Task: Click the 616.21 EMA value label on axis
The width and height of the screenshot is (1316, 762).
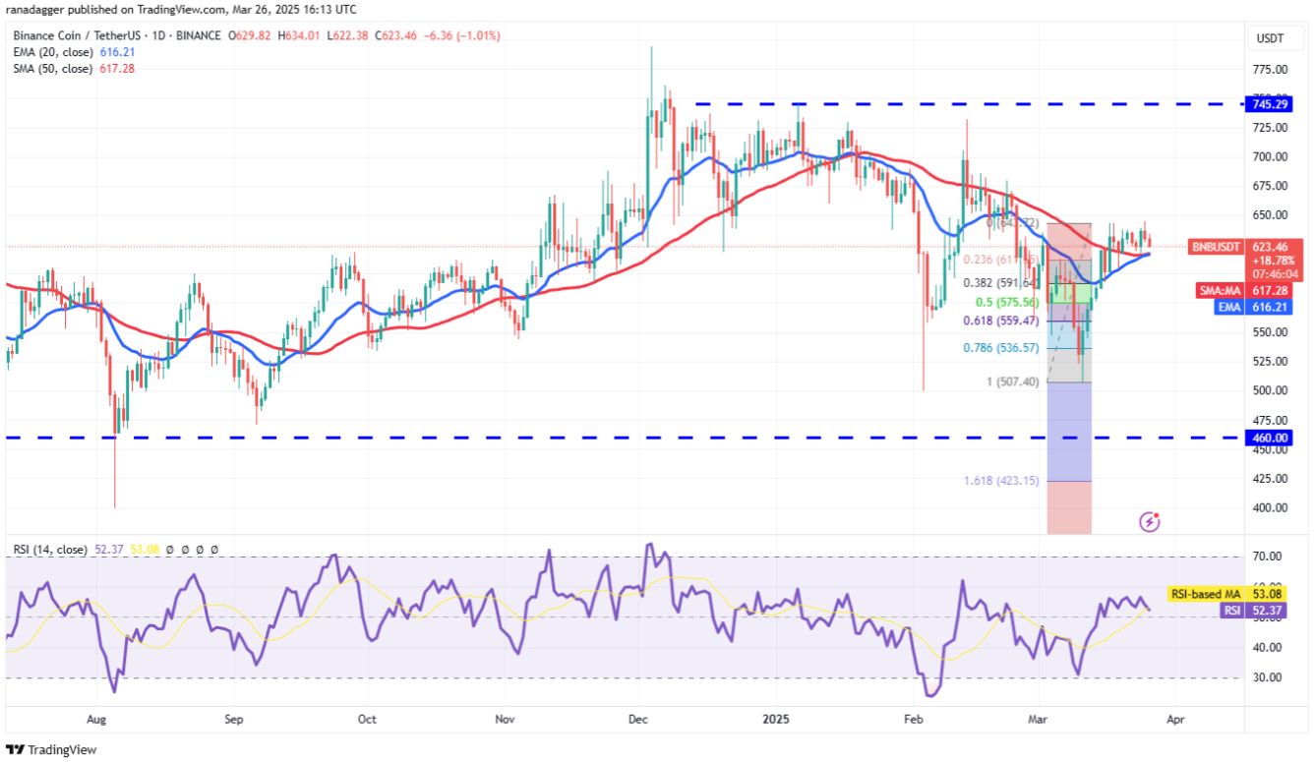Action: 1269,307
